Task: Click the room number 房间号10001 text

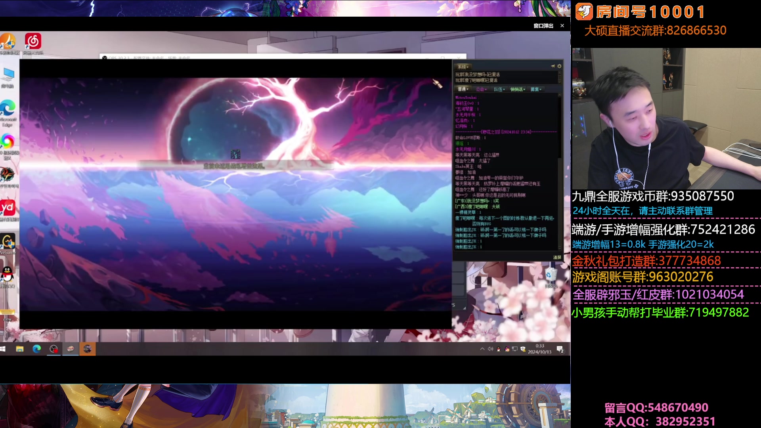Action: 651,12
